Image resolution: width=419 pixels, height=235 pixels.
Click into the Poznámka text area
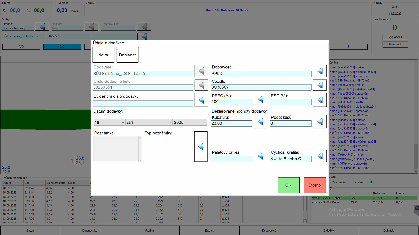point(116,149)
